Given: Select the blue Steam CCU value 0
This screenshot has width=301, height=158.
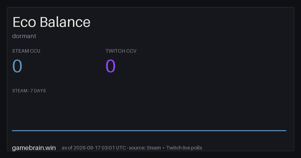Looking at the screenshot, I should pos(17,66).
